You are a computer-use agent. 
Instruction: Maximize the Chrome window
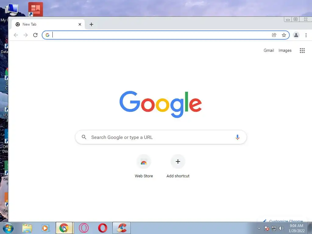pyautogui.click(x=296, y=19)
